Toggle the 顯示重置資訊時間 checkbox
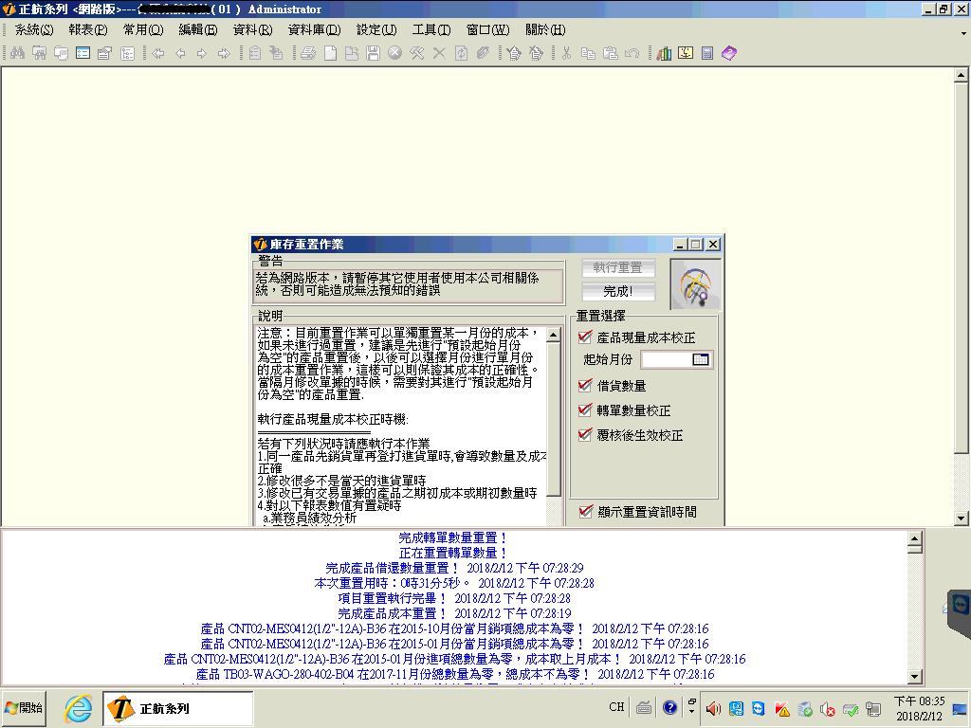Viewport: 971px width, 728px height. [586, 512]
